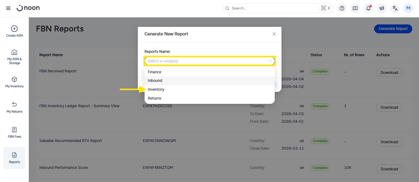
Task: Open the notifications bell icon
Action: (368, 8)
